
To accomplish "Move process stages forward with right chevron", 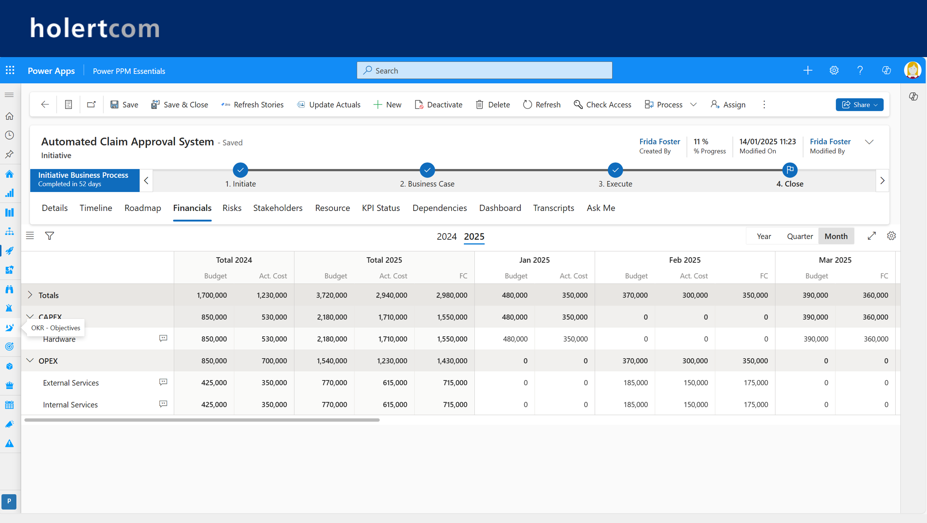I will pyautogui.click(x=882, y=180).
